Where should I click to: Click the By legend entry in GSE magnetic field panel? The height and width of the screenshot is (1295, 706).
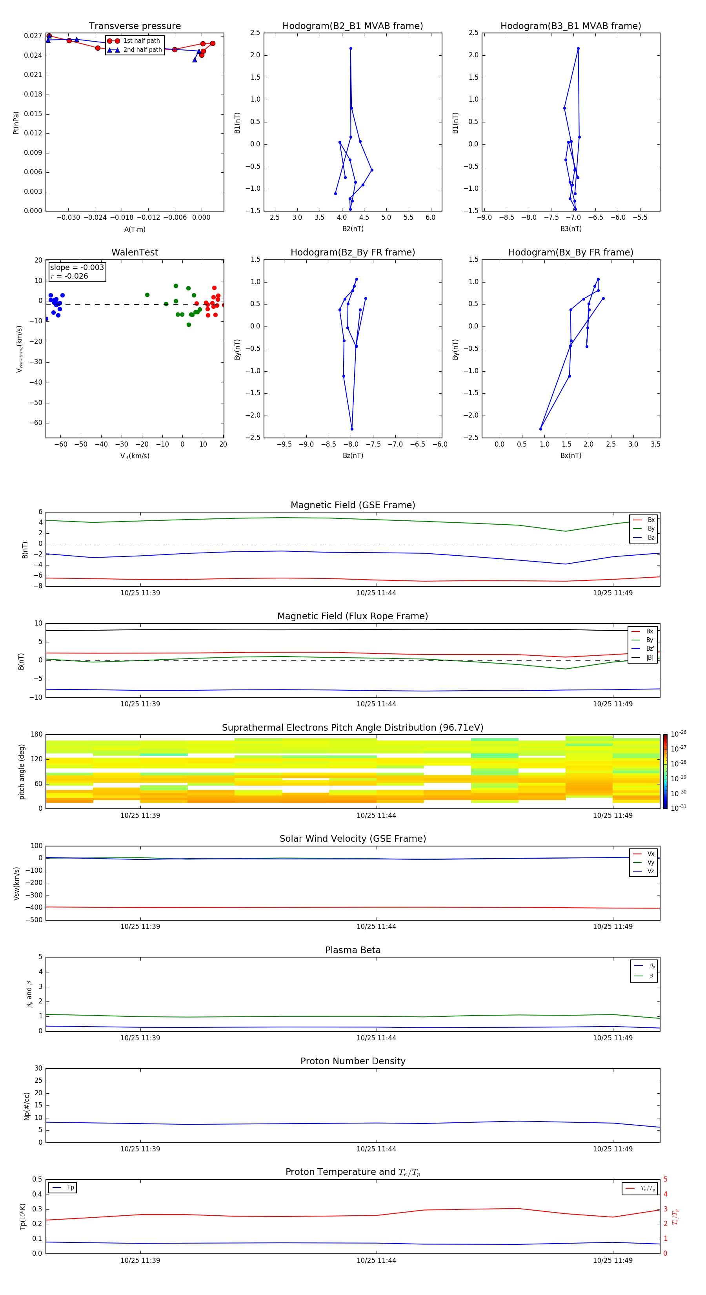(644, 529)
